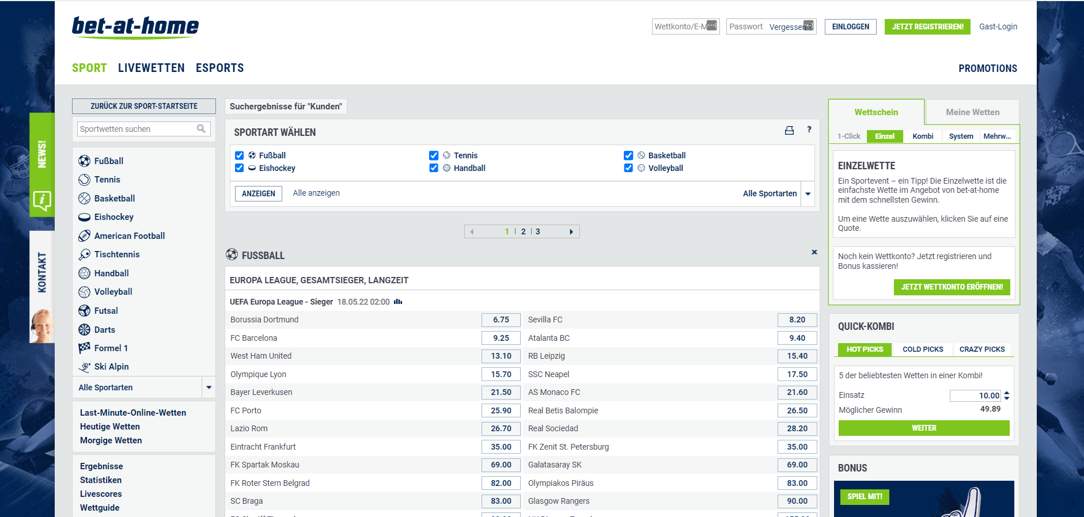
Task: Click the Eishockey puck icon in sidebar
Action: coord(85,217)
